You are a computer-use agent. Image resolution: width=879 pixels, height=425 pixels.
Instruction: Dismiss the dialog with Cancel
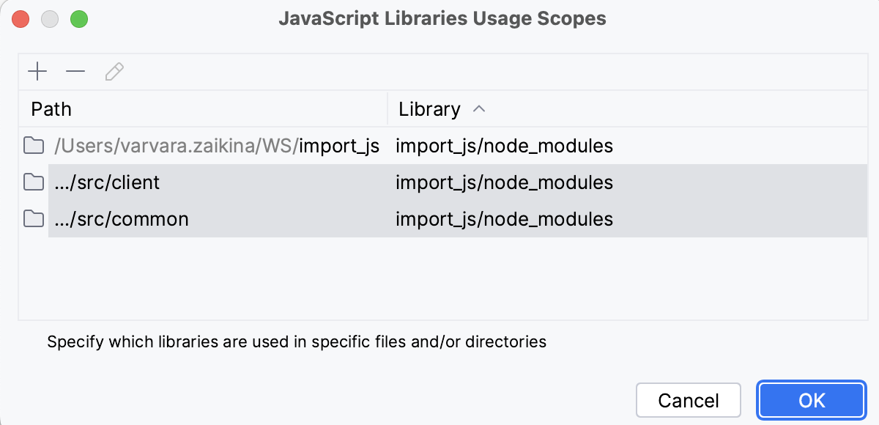(688, 400)
